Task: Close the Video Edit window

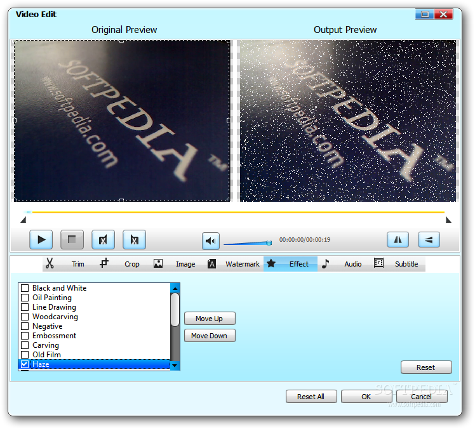Action: pos(443,14)
